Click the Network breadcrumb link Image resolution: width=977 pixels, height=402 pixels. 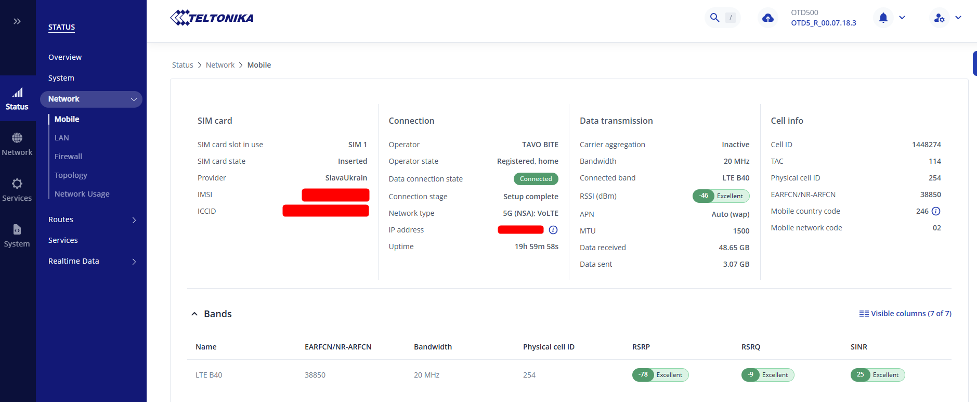pyautogui.click(x=220, y=65)
